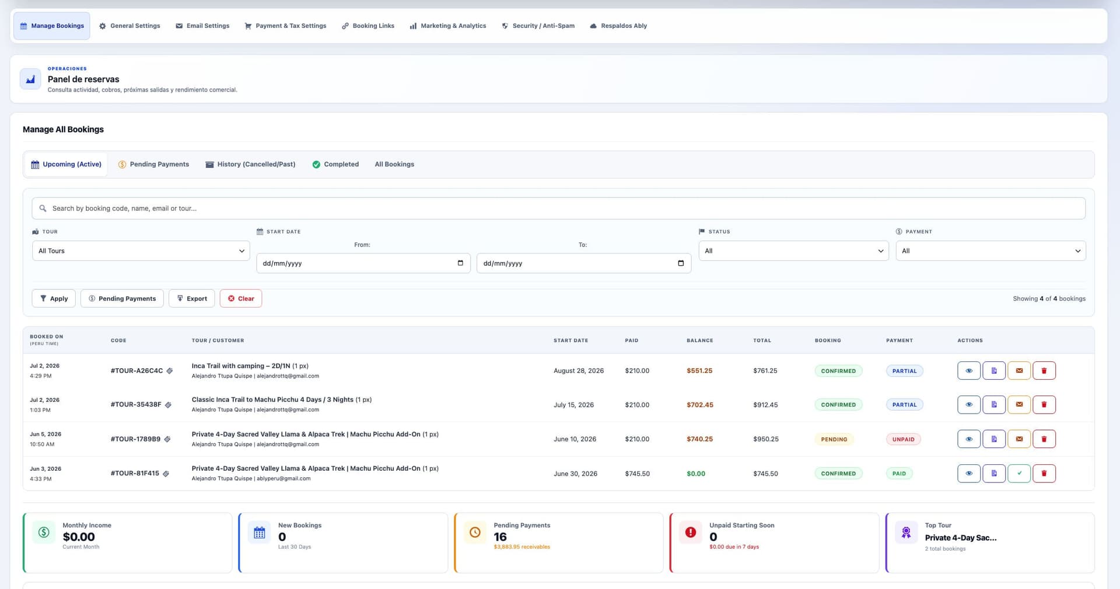Click PAID payment badge
Image resolution: width=1120 pixels, height=589 pixels.
tap(899, 474)
